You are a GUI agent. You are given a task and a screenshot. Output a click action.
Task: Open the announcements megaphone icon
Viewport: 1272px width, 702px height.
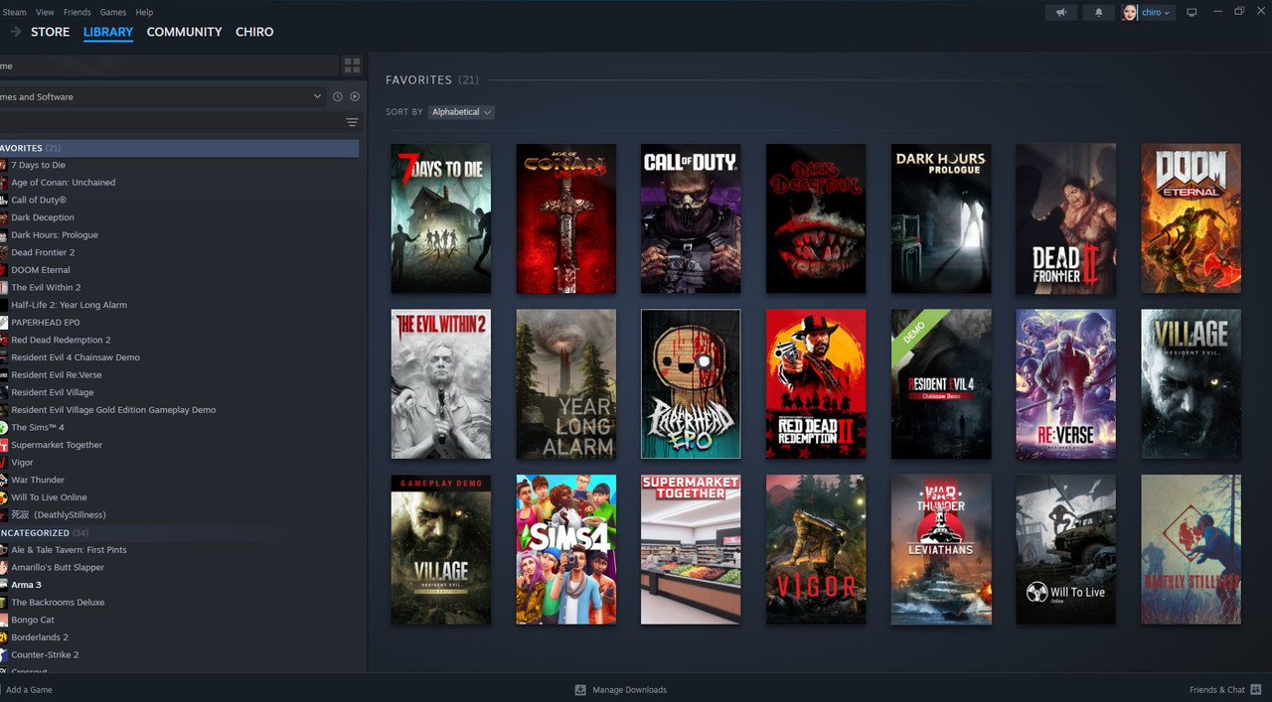(x=1061, y=12)
